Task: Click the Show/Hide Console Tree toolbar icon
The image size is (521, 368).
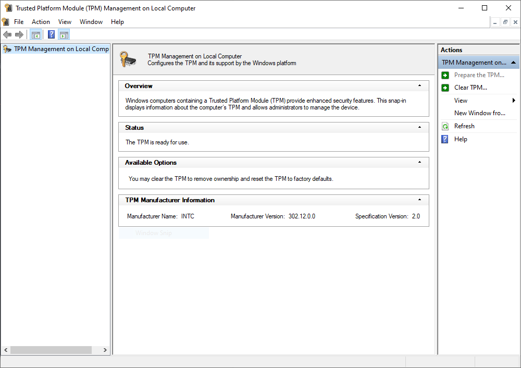Action: [x=35, y=34]
